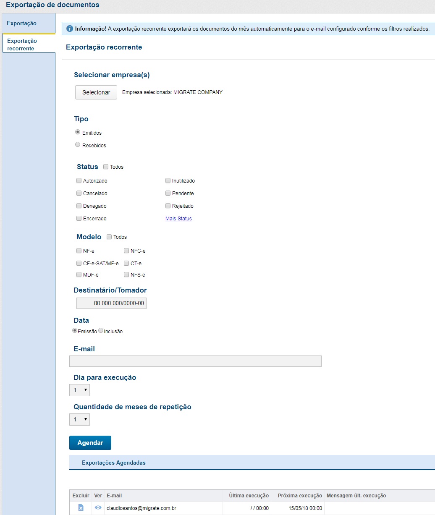Open the Exportação recorrente tab
435x515 pixels.
click(x=28, y=44)
